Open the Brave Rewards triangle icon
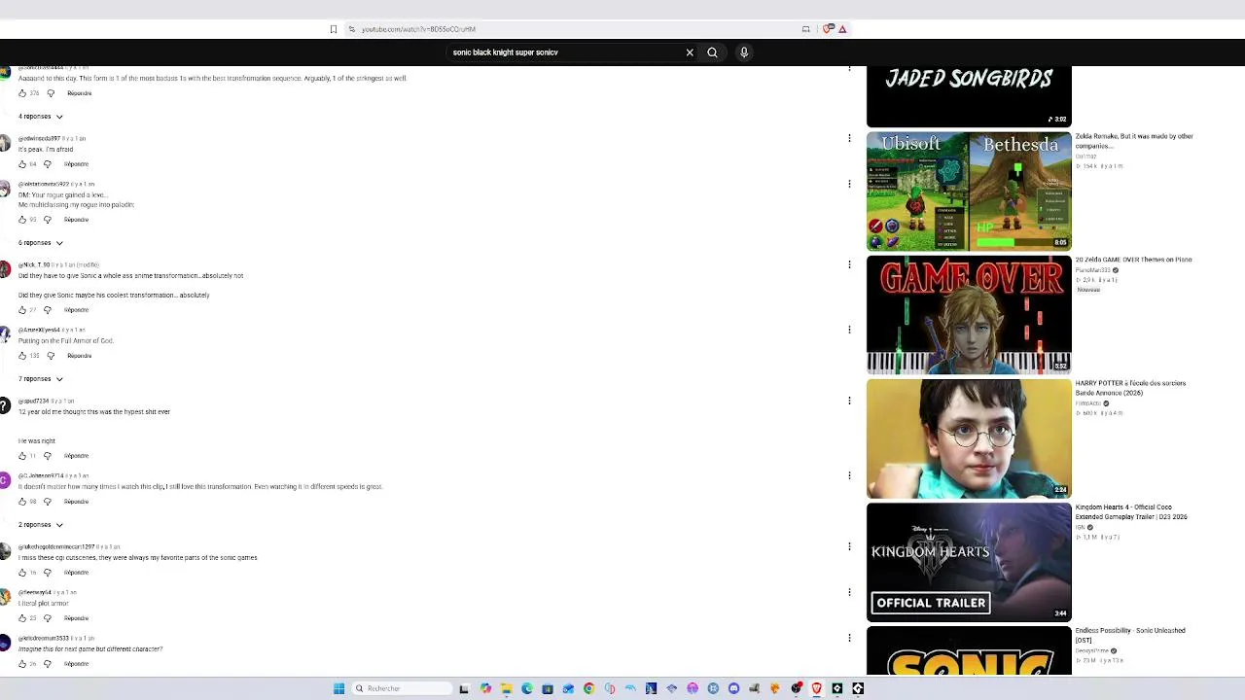This screenshot has width=1245, height=700. [842, 29]
